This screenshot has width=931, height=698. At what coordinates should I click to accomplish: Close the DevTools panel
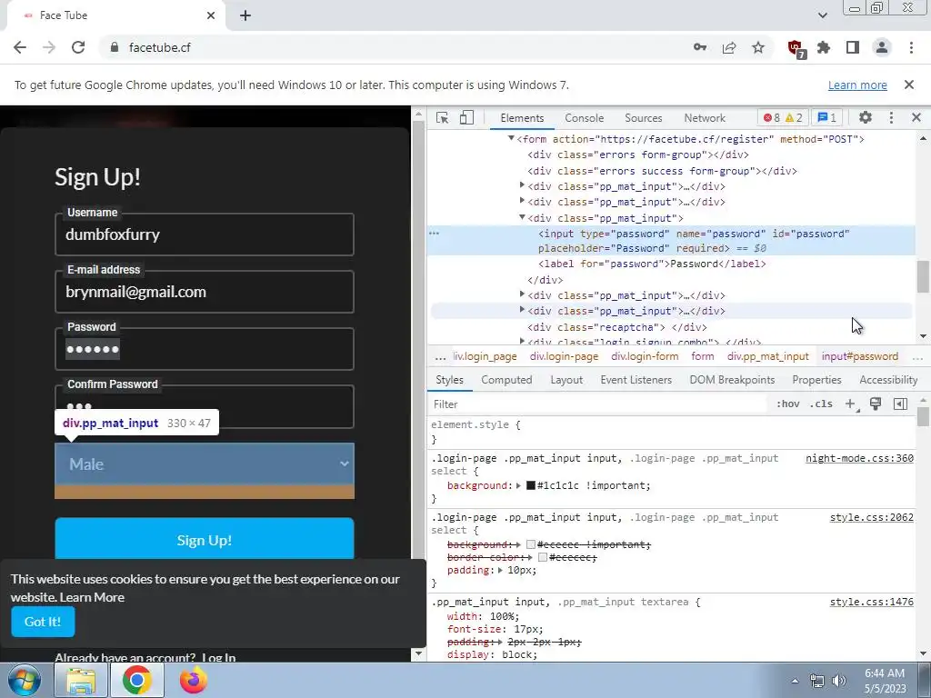(916, 117)
